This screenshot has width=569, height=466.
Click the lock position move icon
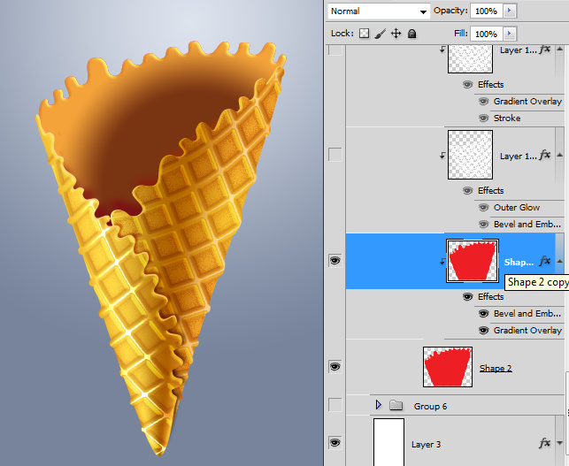(396, 34)
